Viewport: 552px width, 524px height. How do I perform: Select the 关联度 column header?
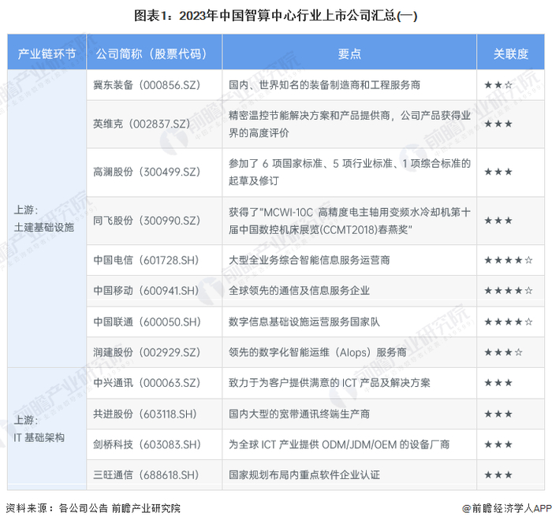pos(510,54)
